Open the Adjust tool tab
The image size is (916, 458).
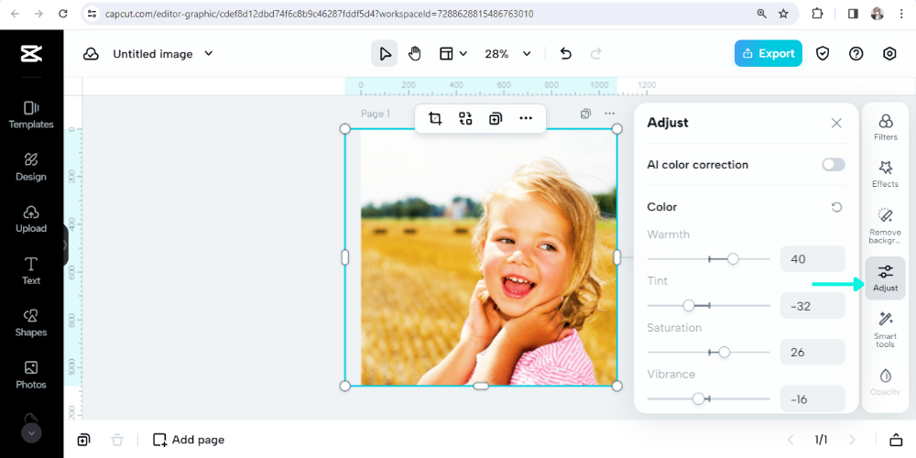pyautogui.click(x=886, y=278)
